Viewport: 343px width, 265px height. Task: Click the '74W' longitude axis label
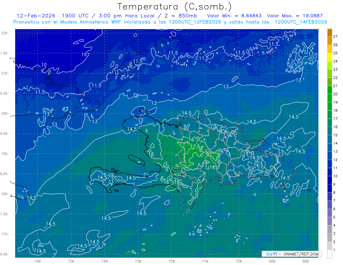pos(105,261)
